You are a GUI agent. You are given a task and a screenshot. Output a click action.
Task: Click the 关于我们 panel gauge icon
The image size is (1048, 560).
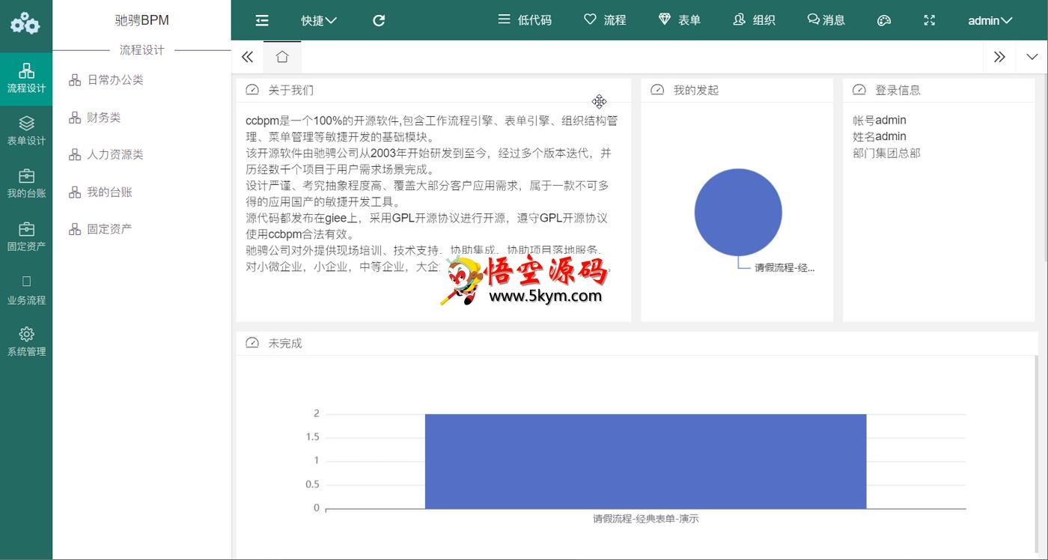click(x=252, y=90)
